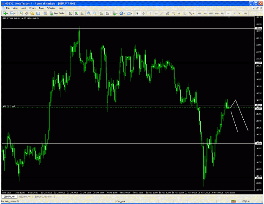
Task: Click the chart shift triangle marker
Action: pyautogui.click(x=229, y=17)
